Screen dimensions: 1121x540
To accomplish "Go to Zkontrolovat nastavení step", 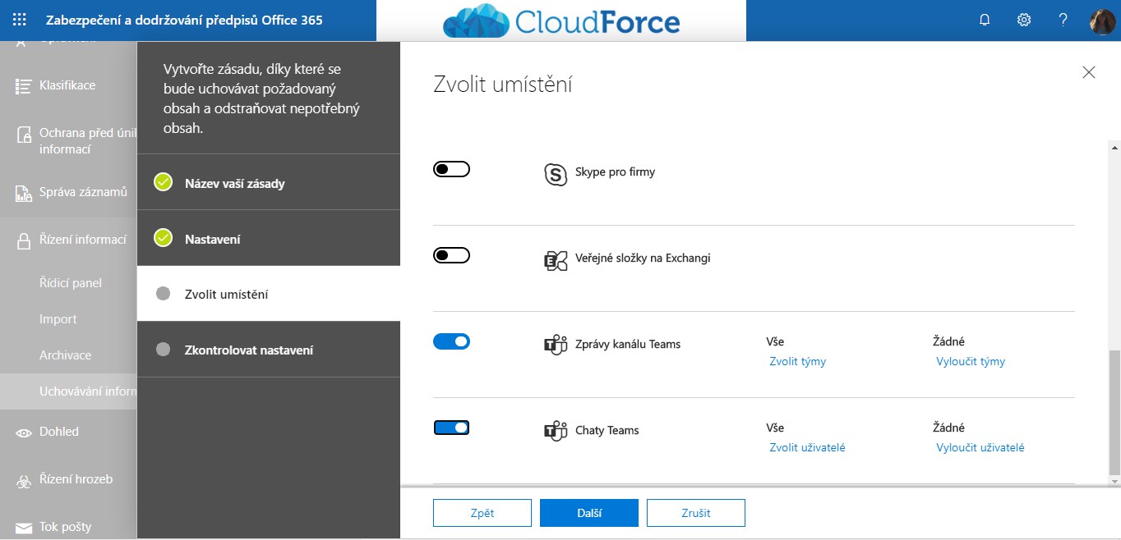I will coord(269,350).
